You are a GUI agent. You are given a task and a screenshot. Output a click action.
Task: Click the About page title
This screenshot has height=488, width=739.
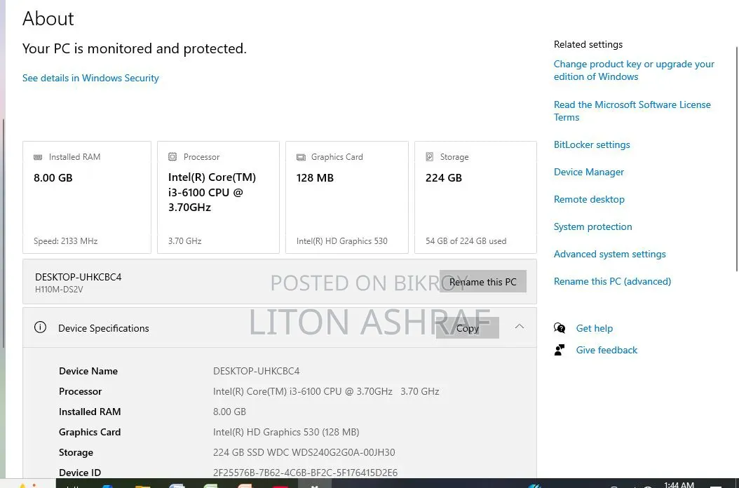click(x=48, y=18)
